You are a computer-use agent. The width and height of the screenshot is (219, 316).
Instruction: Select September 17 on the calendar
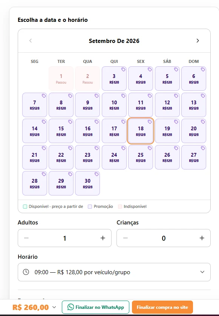point(114,131)
